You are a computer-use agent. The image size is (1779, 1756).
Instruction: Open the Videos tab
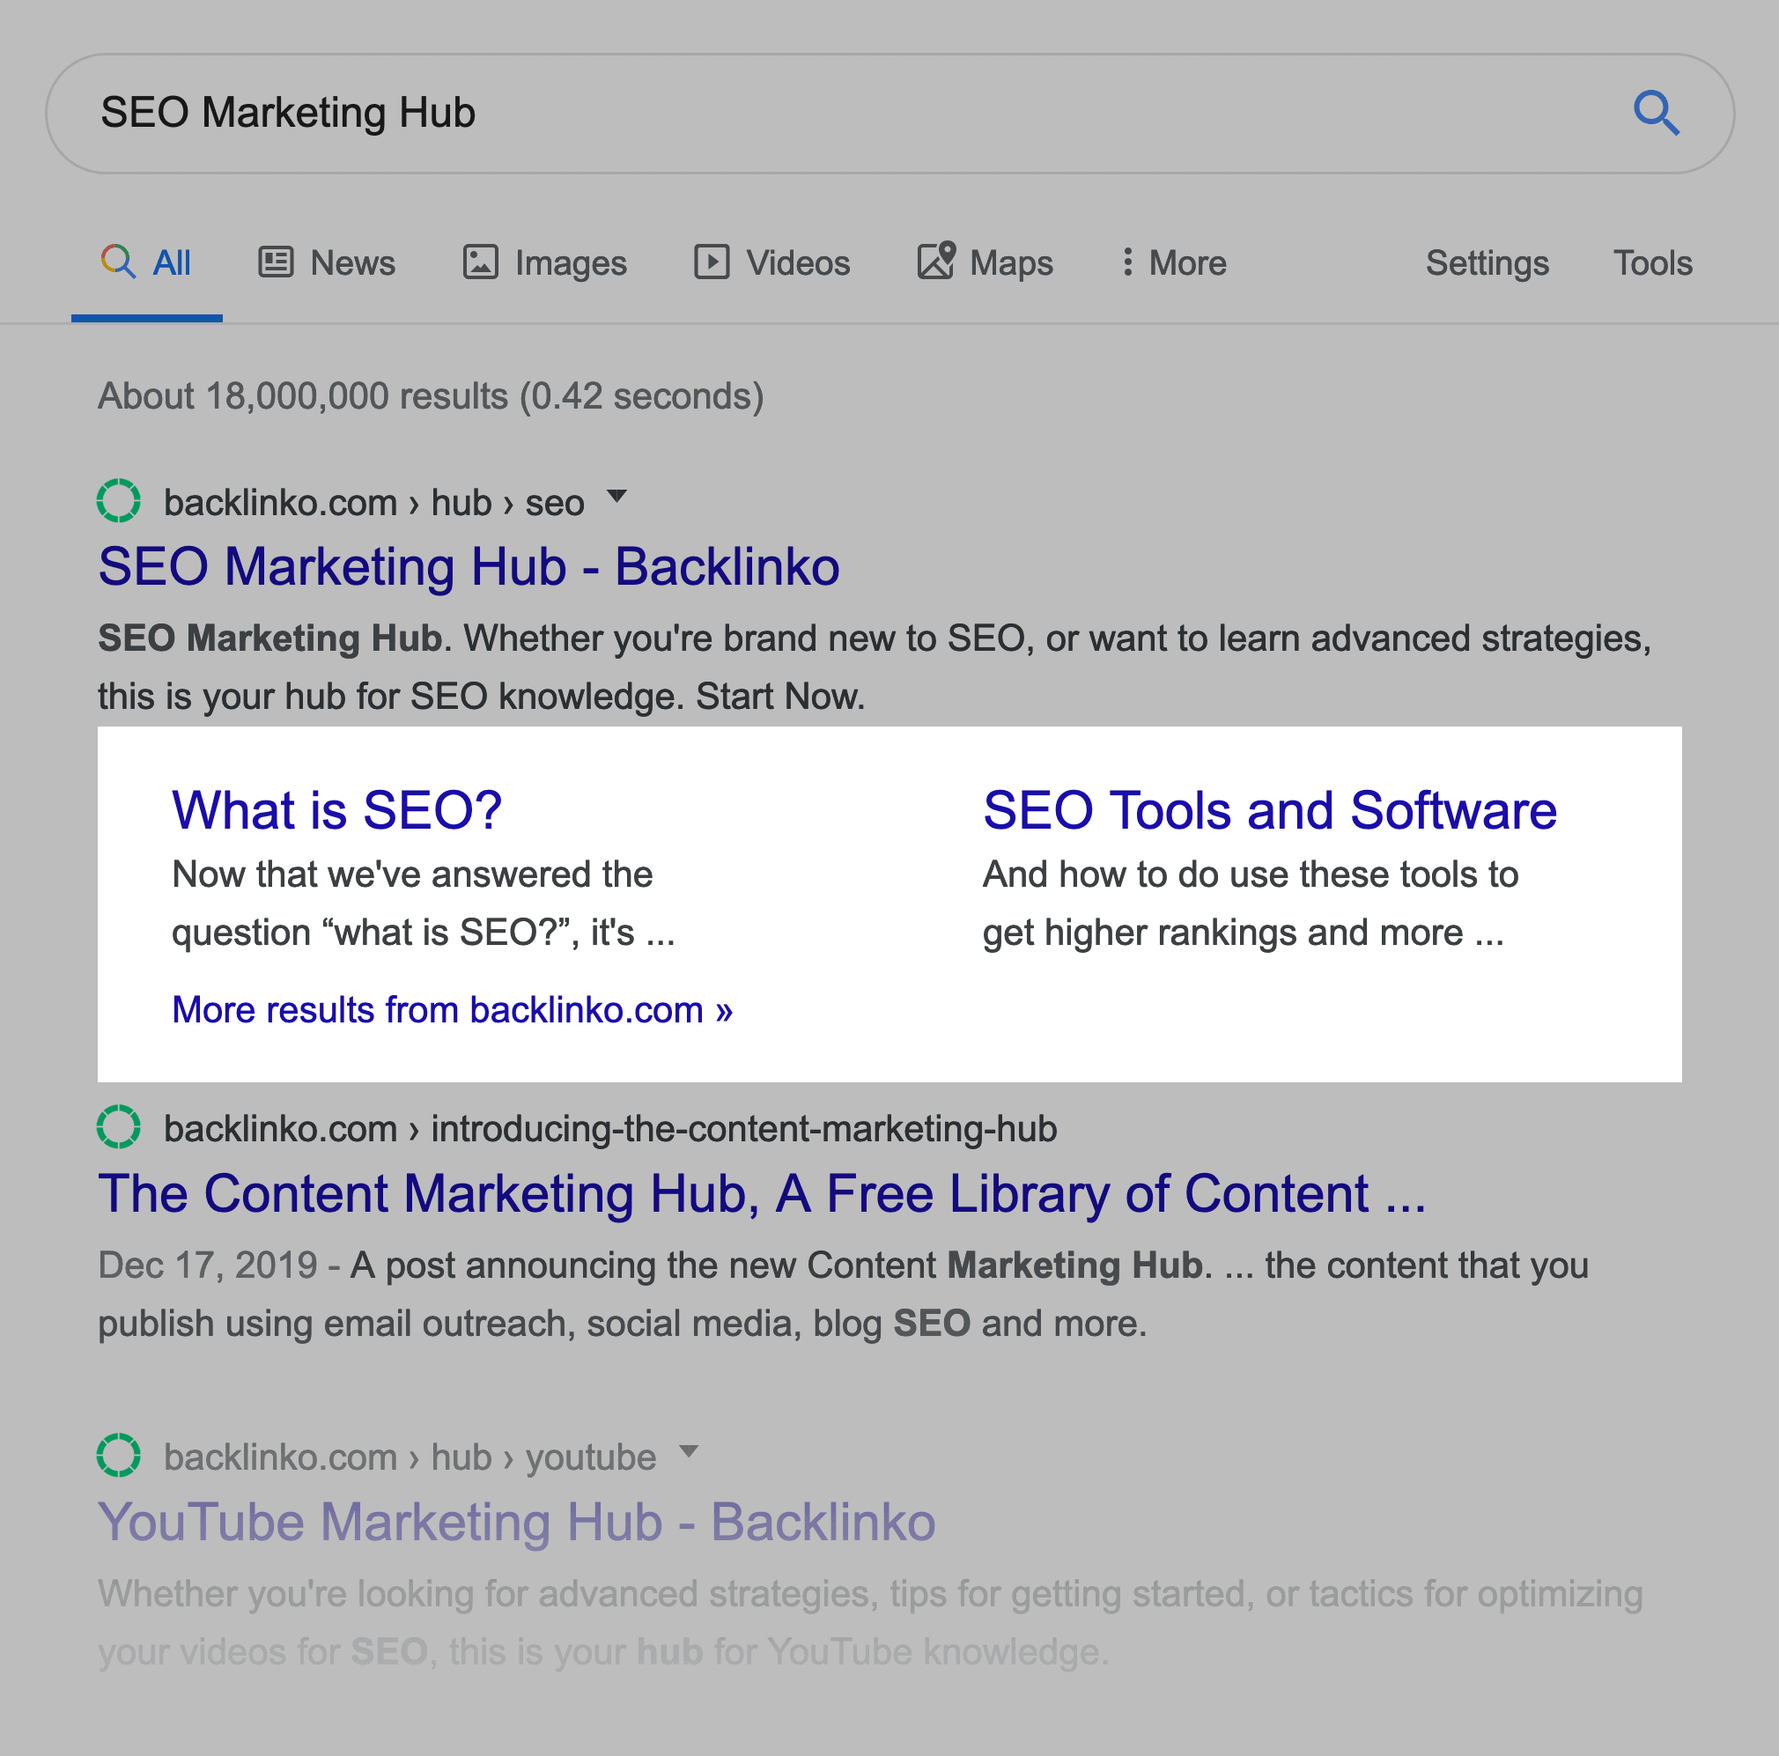[771, 263]
